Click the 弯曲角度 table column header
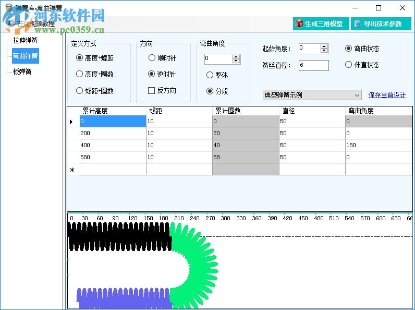 point(379,111)
